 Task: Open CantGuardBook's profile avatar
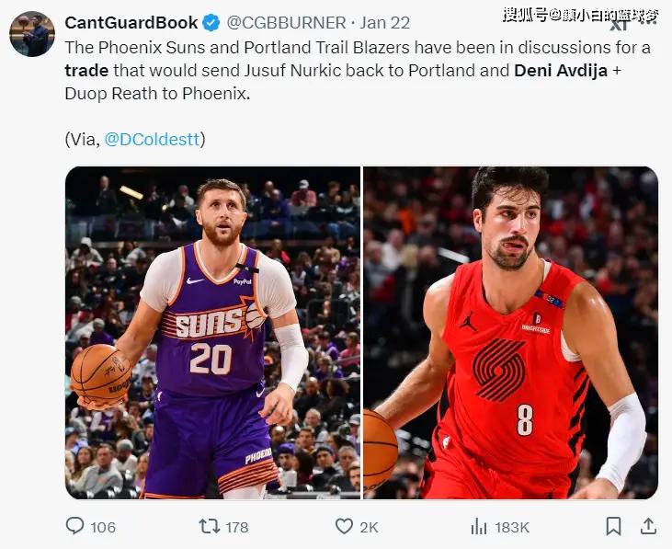click(32, 34)
